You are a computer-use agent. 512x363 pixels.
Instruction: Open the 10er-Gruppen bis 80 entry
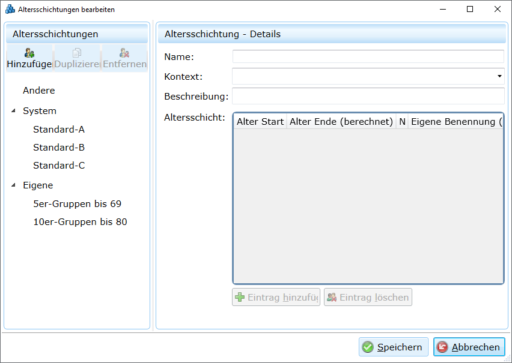pos(80,222)
